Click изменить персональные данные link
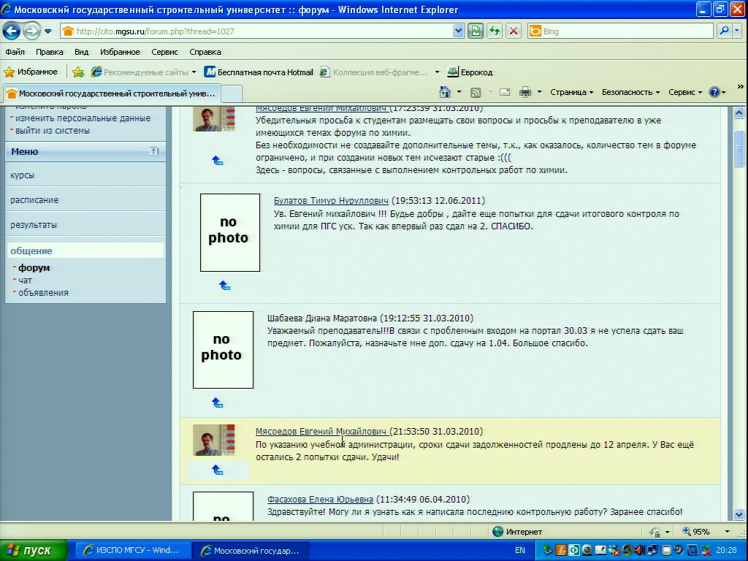748x561 pixels. coord(83,118)
